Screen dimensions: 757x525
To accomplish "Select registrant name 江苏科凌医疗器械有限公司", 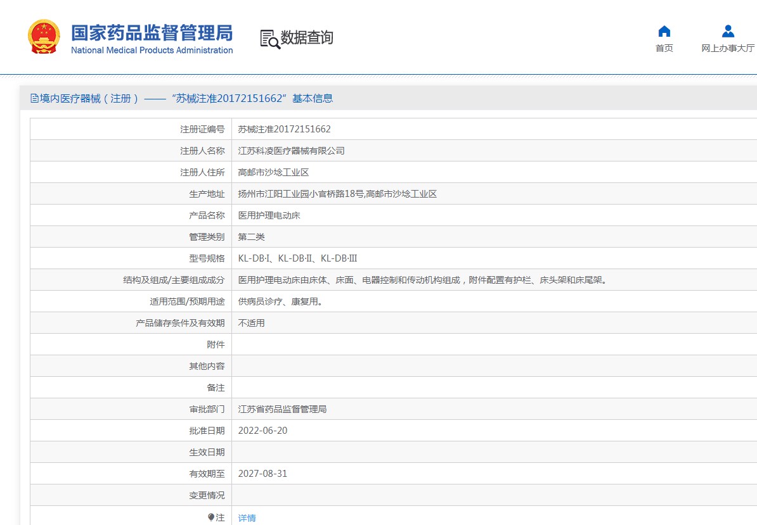I will (x=291, y=151).
